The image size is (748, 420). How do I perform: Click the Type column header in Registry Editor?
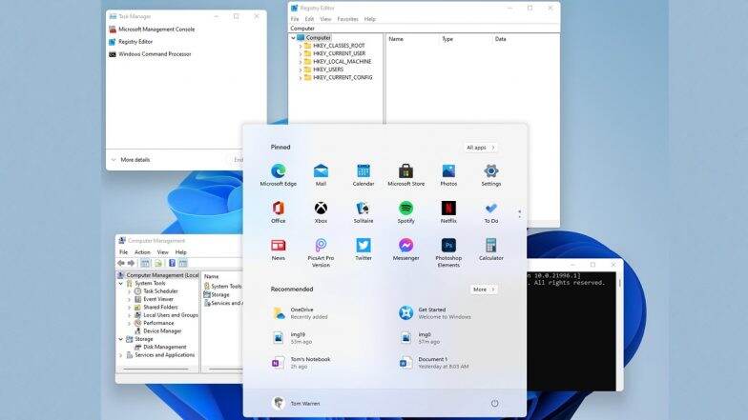pyautogui.click(x=447, y=39)
